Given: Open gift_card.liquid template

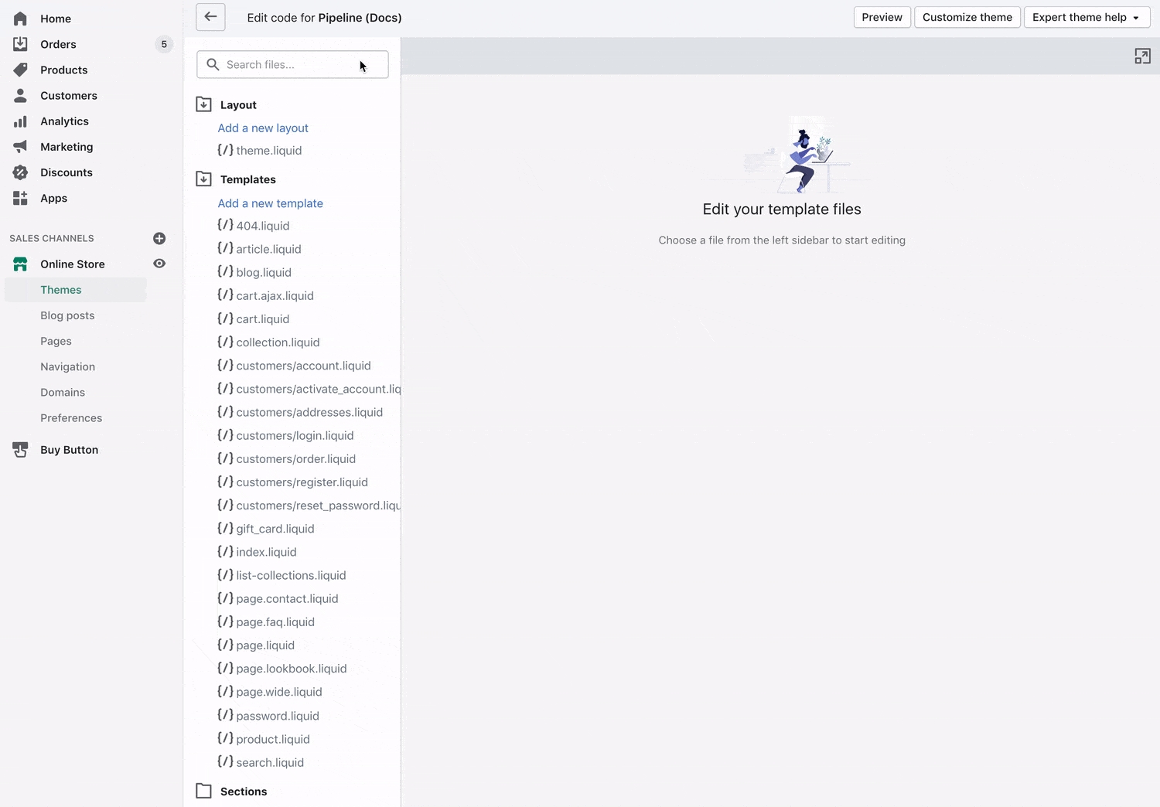Looking at the screenshot, I should 266,529.
